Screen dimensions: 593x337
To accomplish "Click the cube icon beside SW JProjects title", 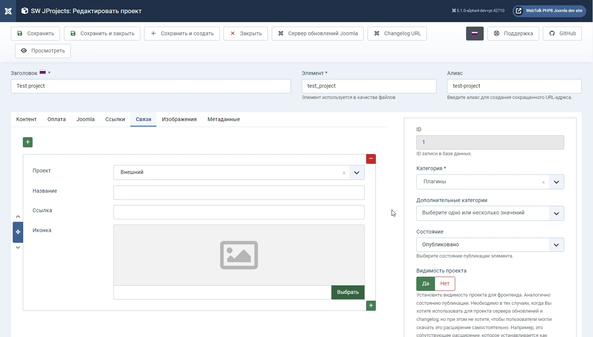I will point(25,11).
